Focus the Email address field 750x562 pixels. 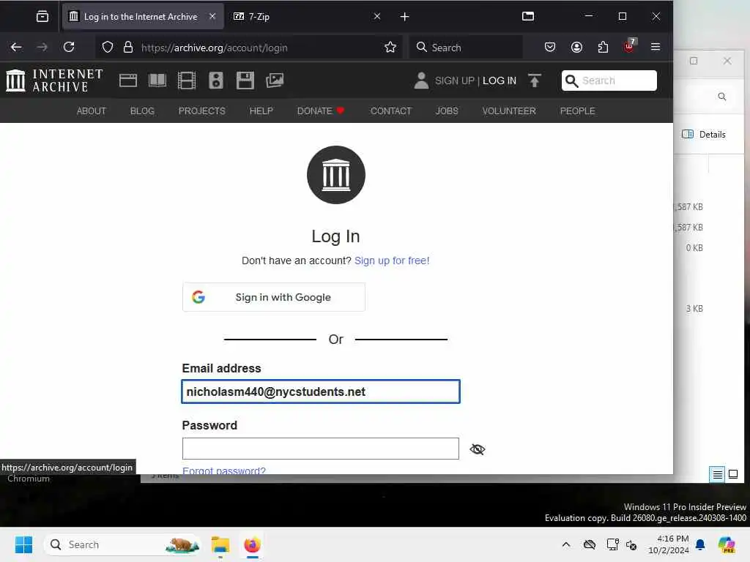click(x=321, y=391)
